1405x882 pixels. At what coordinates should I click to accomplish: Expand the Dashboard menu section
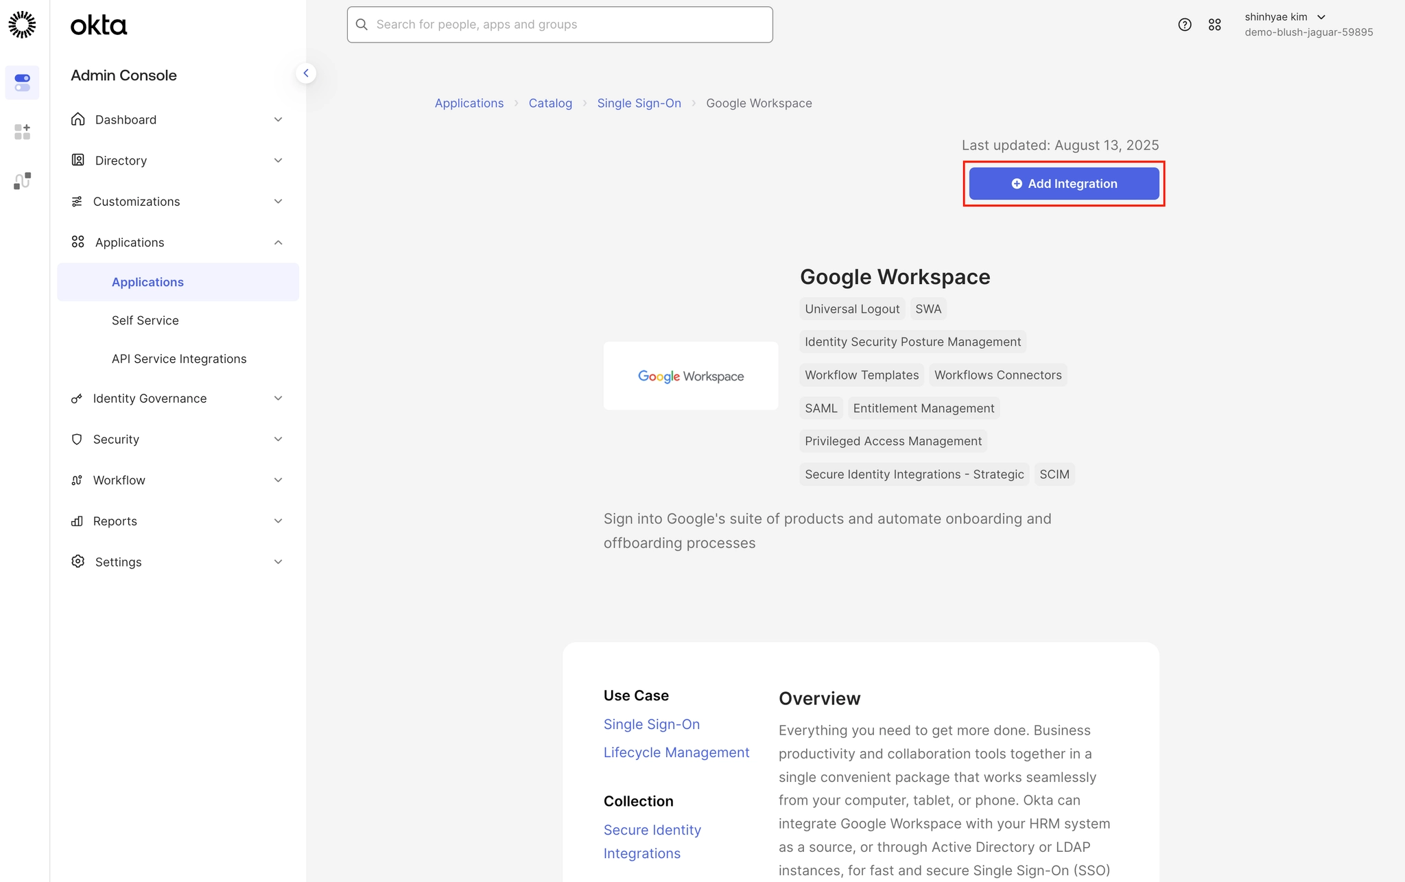click(x=177, y=119)
